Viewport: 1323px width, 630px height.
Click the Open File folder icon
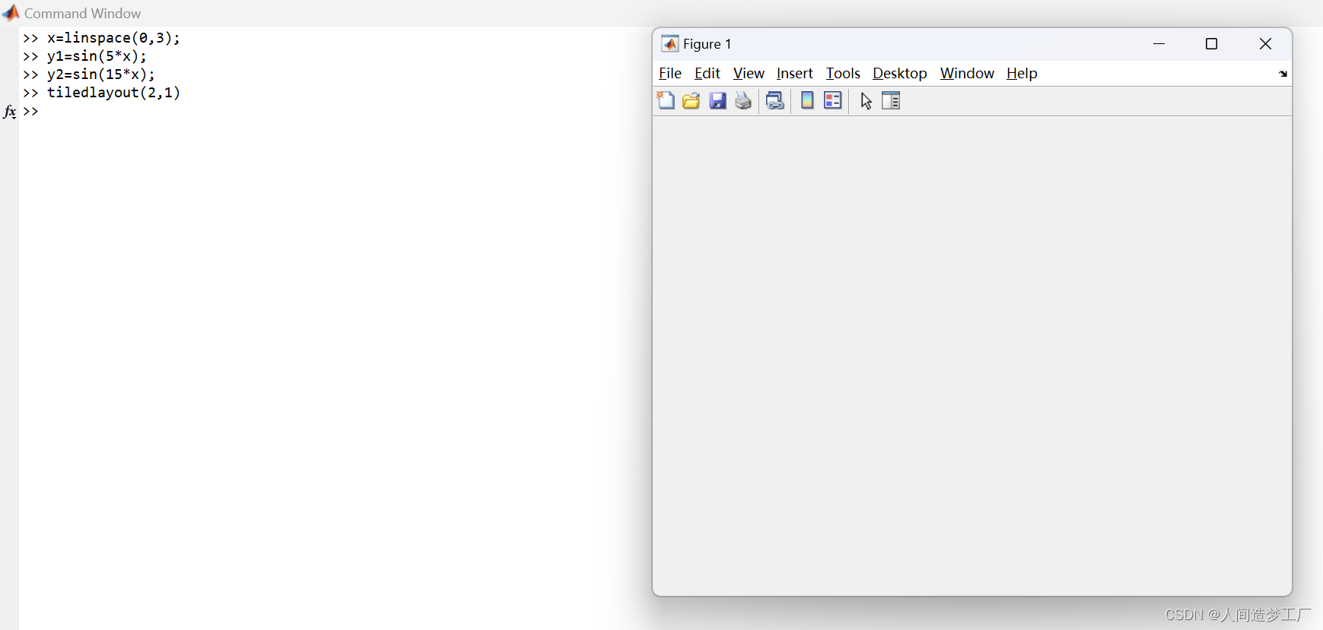691,100
